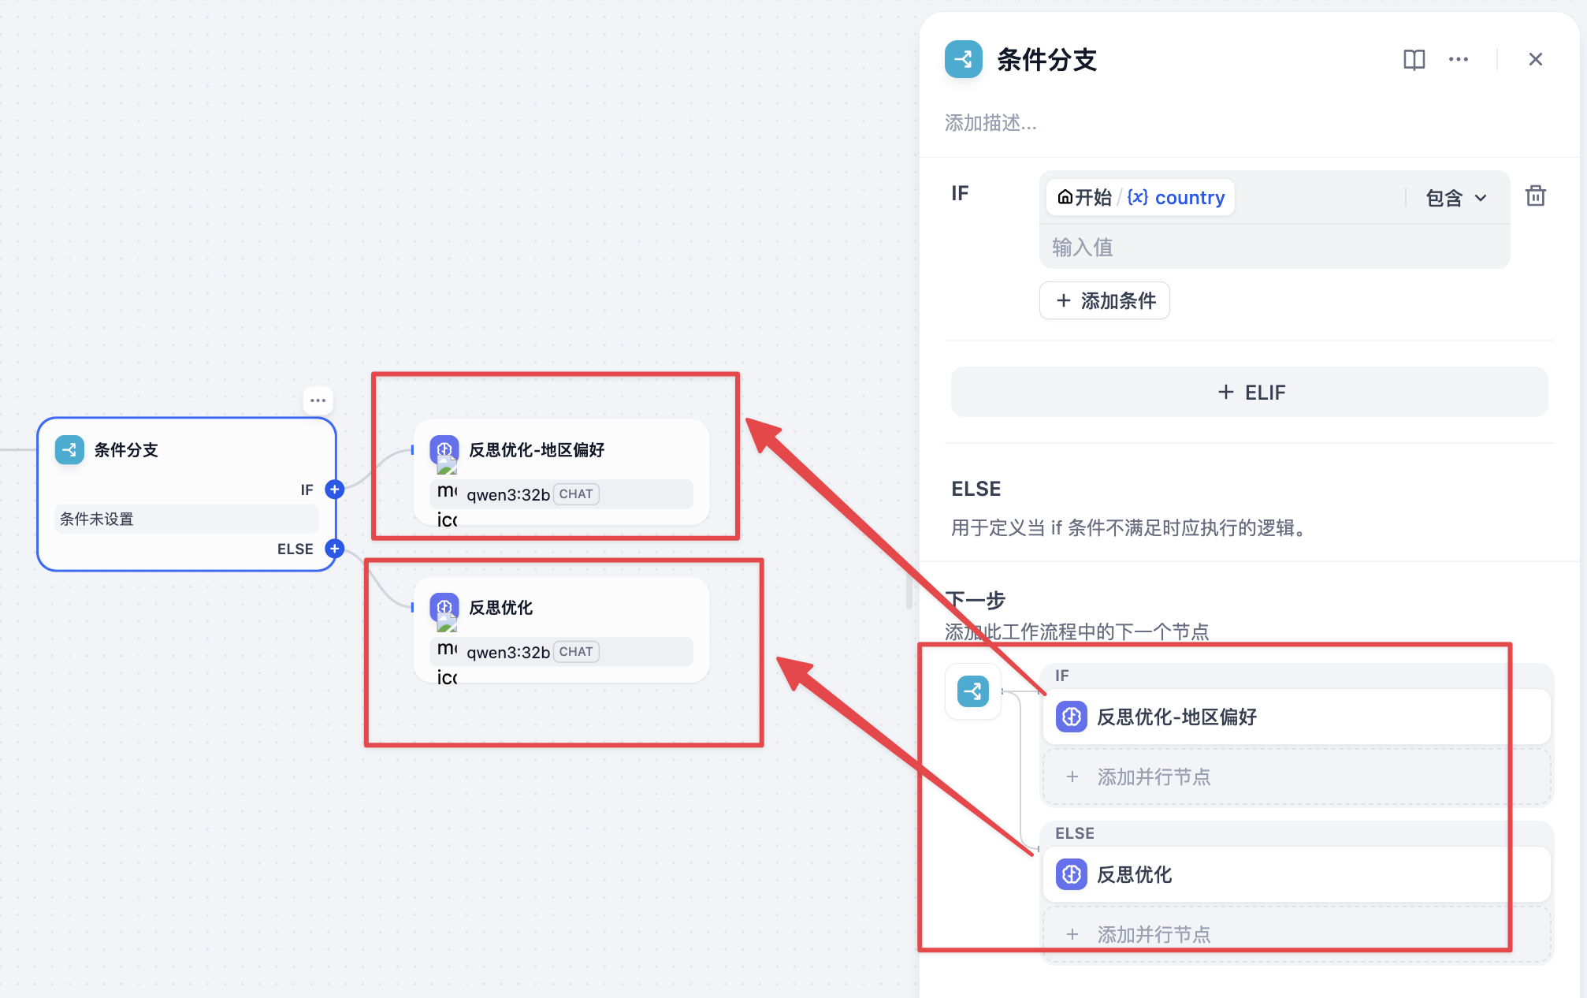
Task: Click the branch icon in 下一步 section
Action: tap(973, 691)
